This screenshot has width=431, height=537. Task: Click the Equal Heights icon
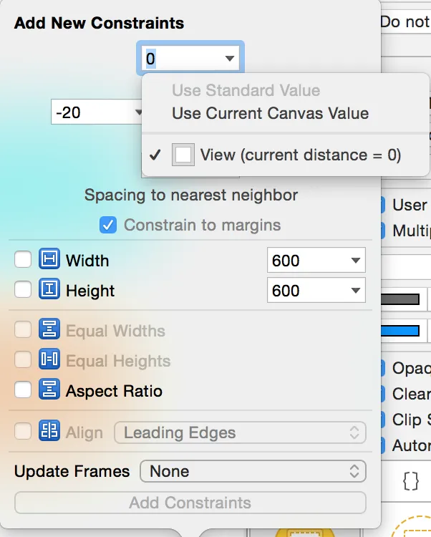coord(49,360)
